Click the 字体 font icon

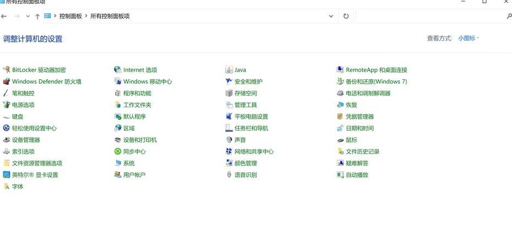click(6, 186)
